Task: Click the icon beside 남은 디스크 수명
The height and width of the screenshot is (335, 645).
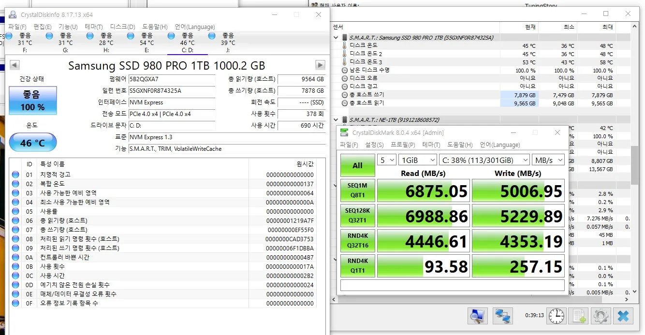Action: 344,70
